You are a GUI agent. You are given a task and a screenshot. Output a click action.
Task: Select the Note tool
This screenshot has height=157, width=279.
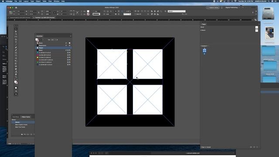16,69
